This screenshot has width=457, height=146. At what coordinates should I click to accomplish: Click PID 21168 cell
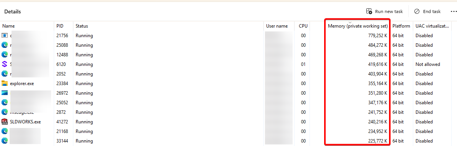[x=62, y=131]
